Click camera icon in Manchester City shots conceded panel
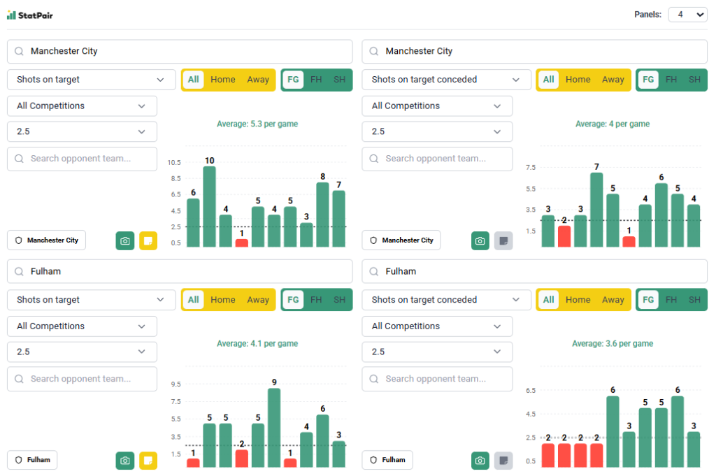Viewport: 716px width, 476px height. pos(480,240)
